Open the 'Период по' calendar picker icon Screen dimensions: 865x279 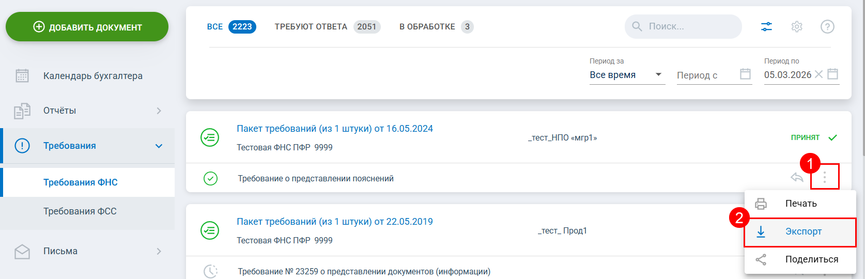(x=832, y=74)
